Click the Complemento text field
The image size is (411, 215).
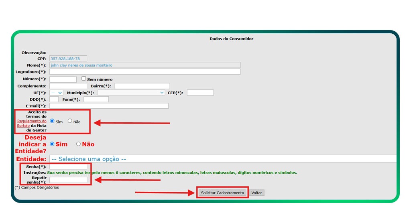click(x=68, y=86)
